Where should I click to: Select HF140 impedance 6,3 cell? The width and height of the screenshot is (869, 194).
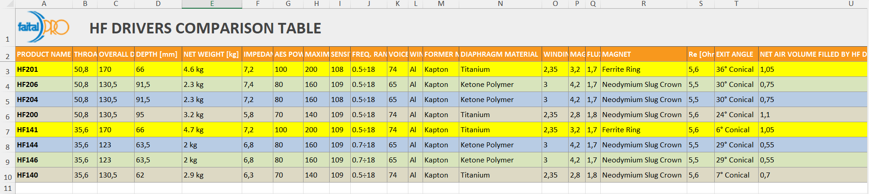(258, 175)
